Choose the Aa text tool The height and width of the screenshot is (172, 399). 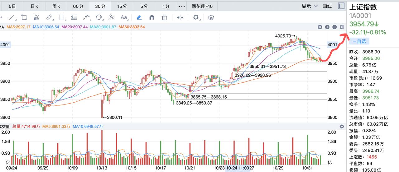tap(124, 17)
